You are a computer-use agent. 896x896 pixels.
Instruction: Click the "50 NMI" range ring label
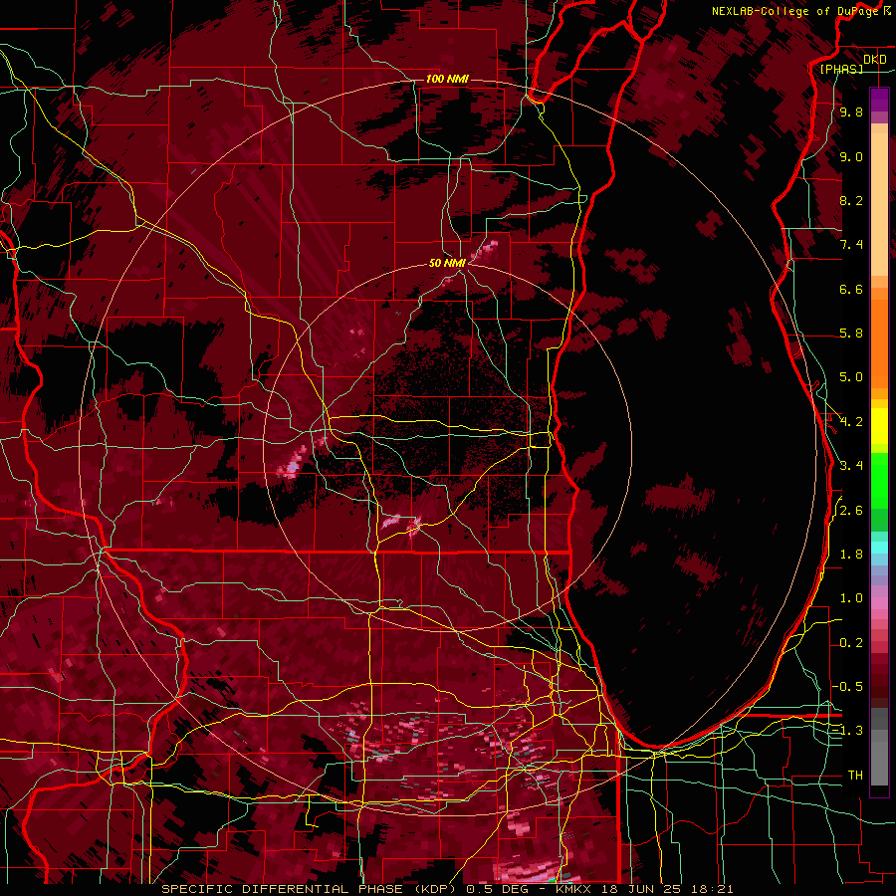click(447, 263)
